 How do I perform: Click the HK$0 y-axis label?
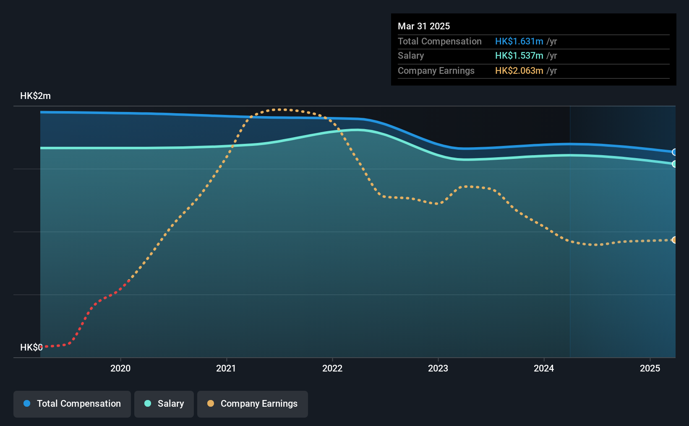point(31,347)
